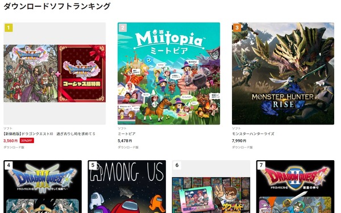This screenshot has height=213, width=341.
Task: Open the Among Us game cover
Action: click(127, 187)
